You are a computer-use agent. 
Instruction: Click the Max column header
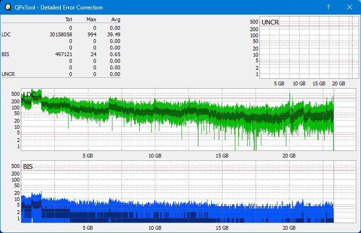pyautogui.click(x=91, y=19)
